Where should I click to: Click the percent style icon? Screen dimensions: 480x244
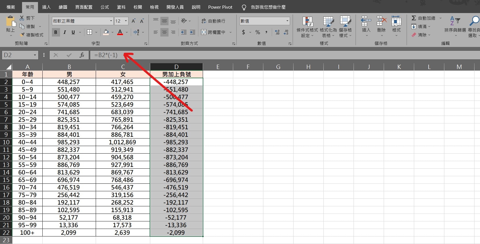258,32
